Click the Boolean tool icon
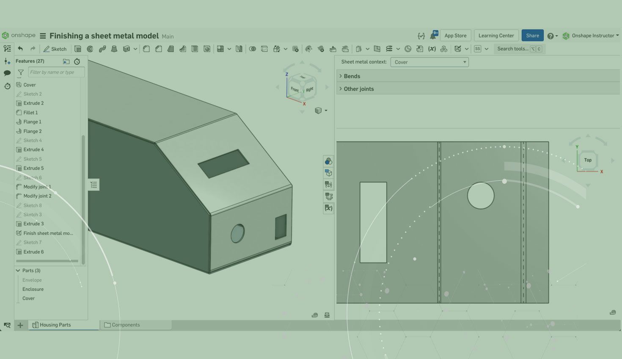622x359 pixels. (x=252, y=49)
